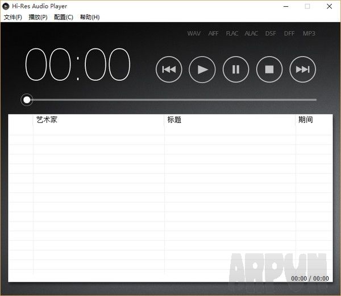Click the ALAC format indicator
This screenshot has height=296, width=341.
coord(251,34)
